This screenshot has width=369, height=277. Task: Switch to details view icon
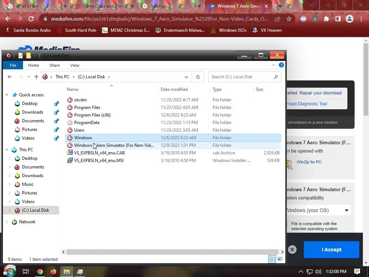tap(272, 259)
